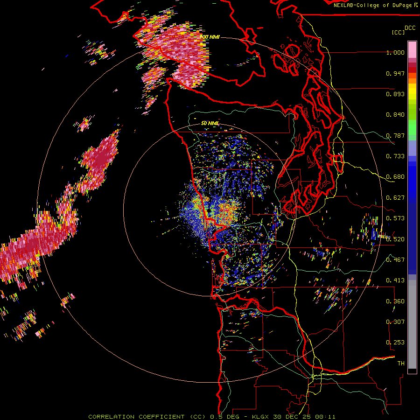
Task: Click the 1.000 scale value
Action: [395, 52]
